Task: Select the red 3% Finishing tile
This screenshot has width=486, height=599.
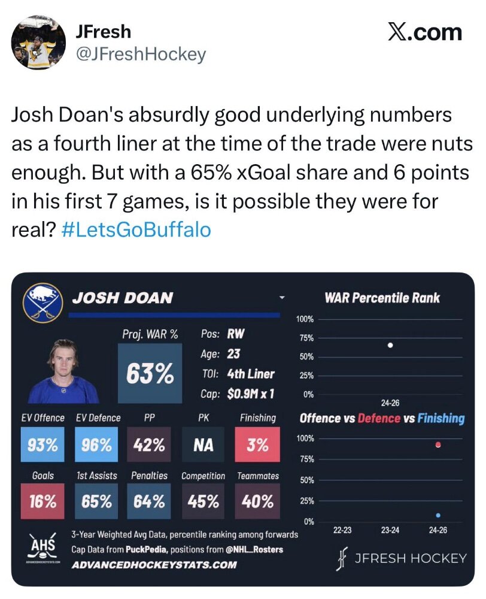Action: 257,446
